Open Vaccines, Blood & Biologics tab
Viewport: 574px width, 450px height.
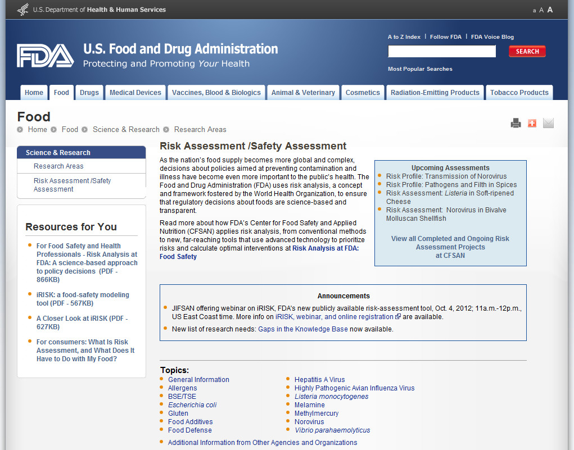216,93
